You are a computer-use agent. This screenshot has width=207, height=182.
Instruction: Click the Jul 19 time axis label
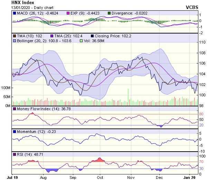(12, 178)
